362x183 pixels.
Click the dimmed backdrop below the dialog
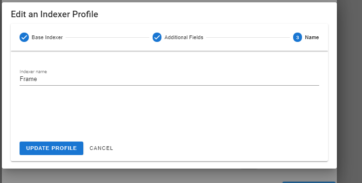139,176
